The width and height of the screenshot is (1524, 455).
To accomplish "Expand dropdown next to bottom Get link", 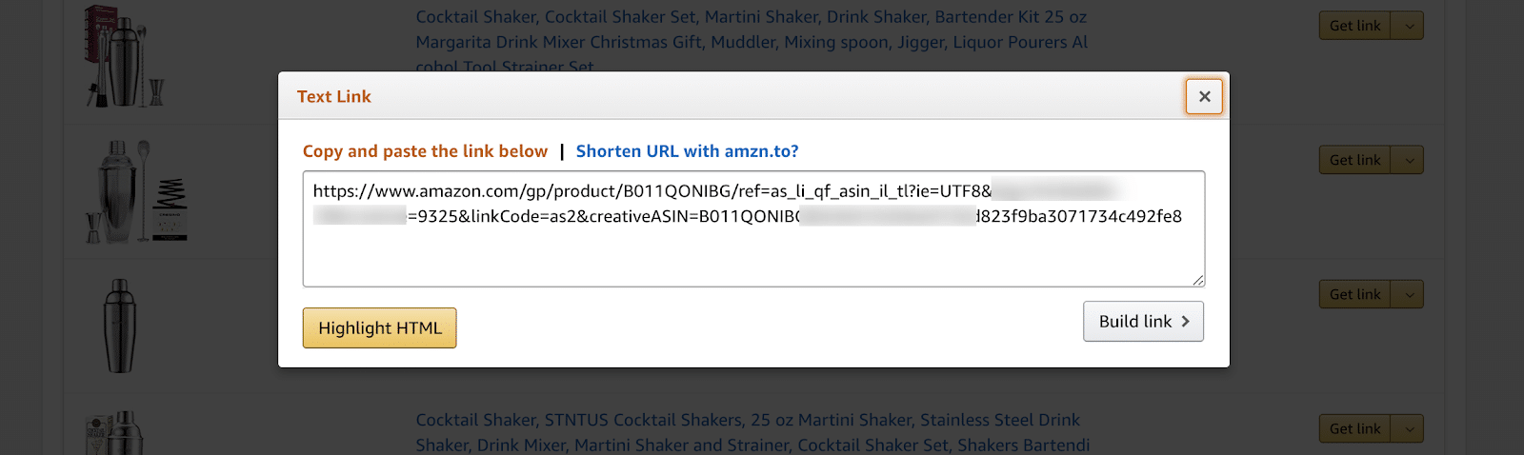I will click(x=1408, y=428).
